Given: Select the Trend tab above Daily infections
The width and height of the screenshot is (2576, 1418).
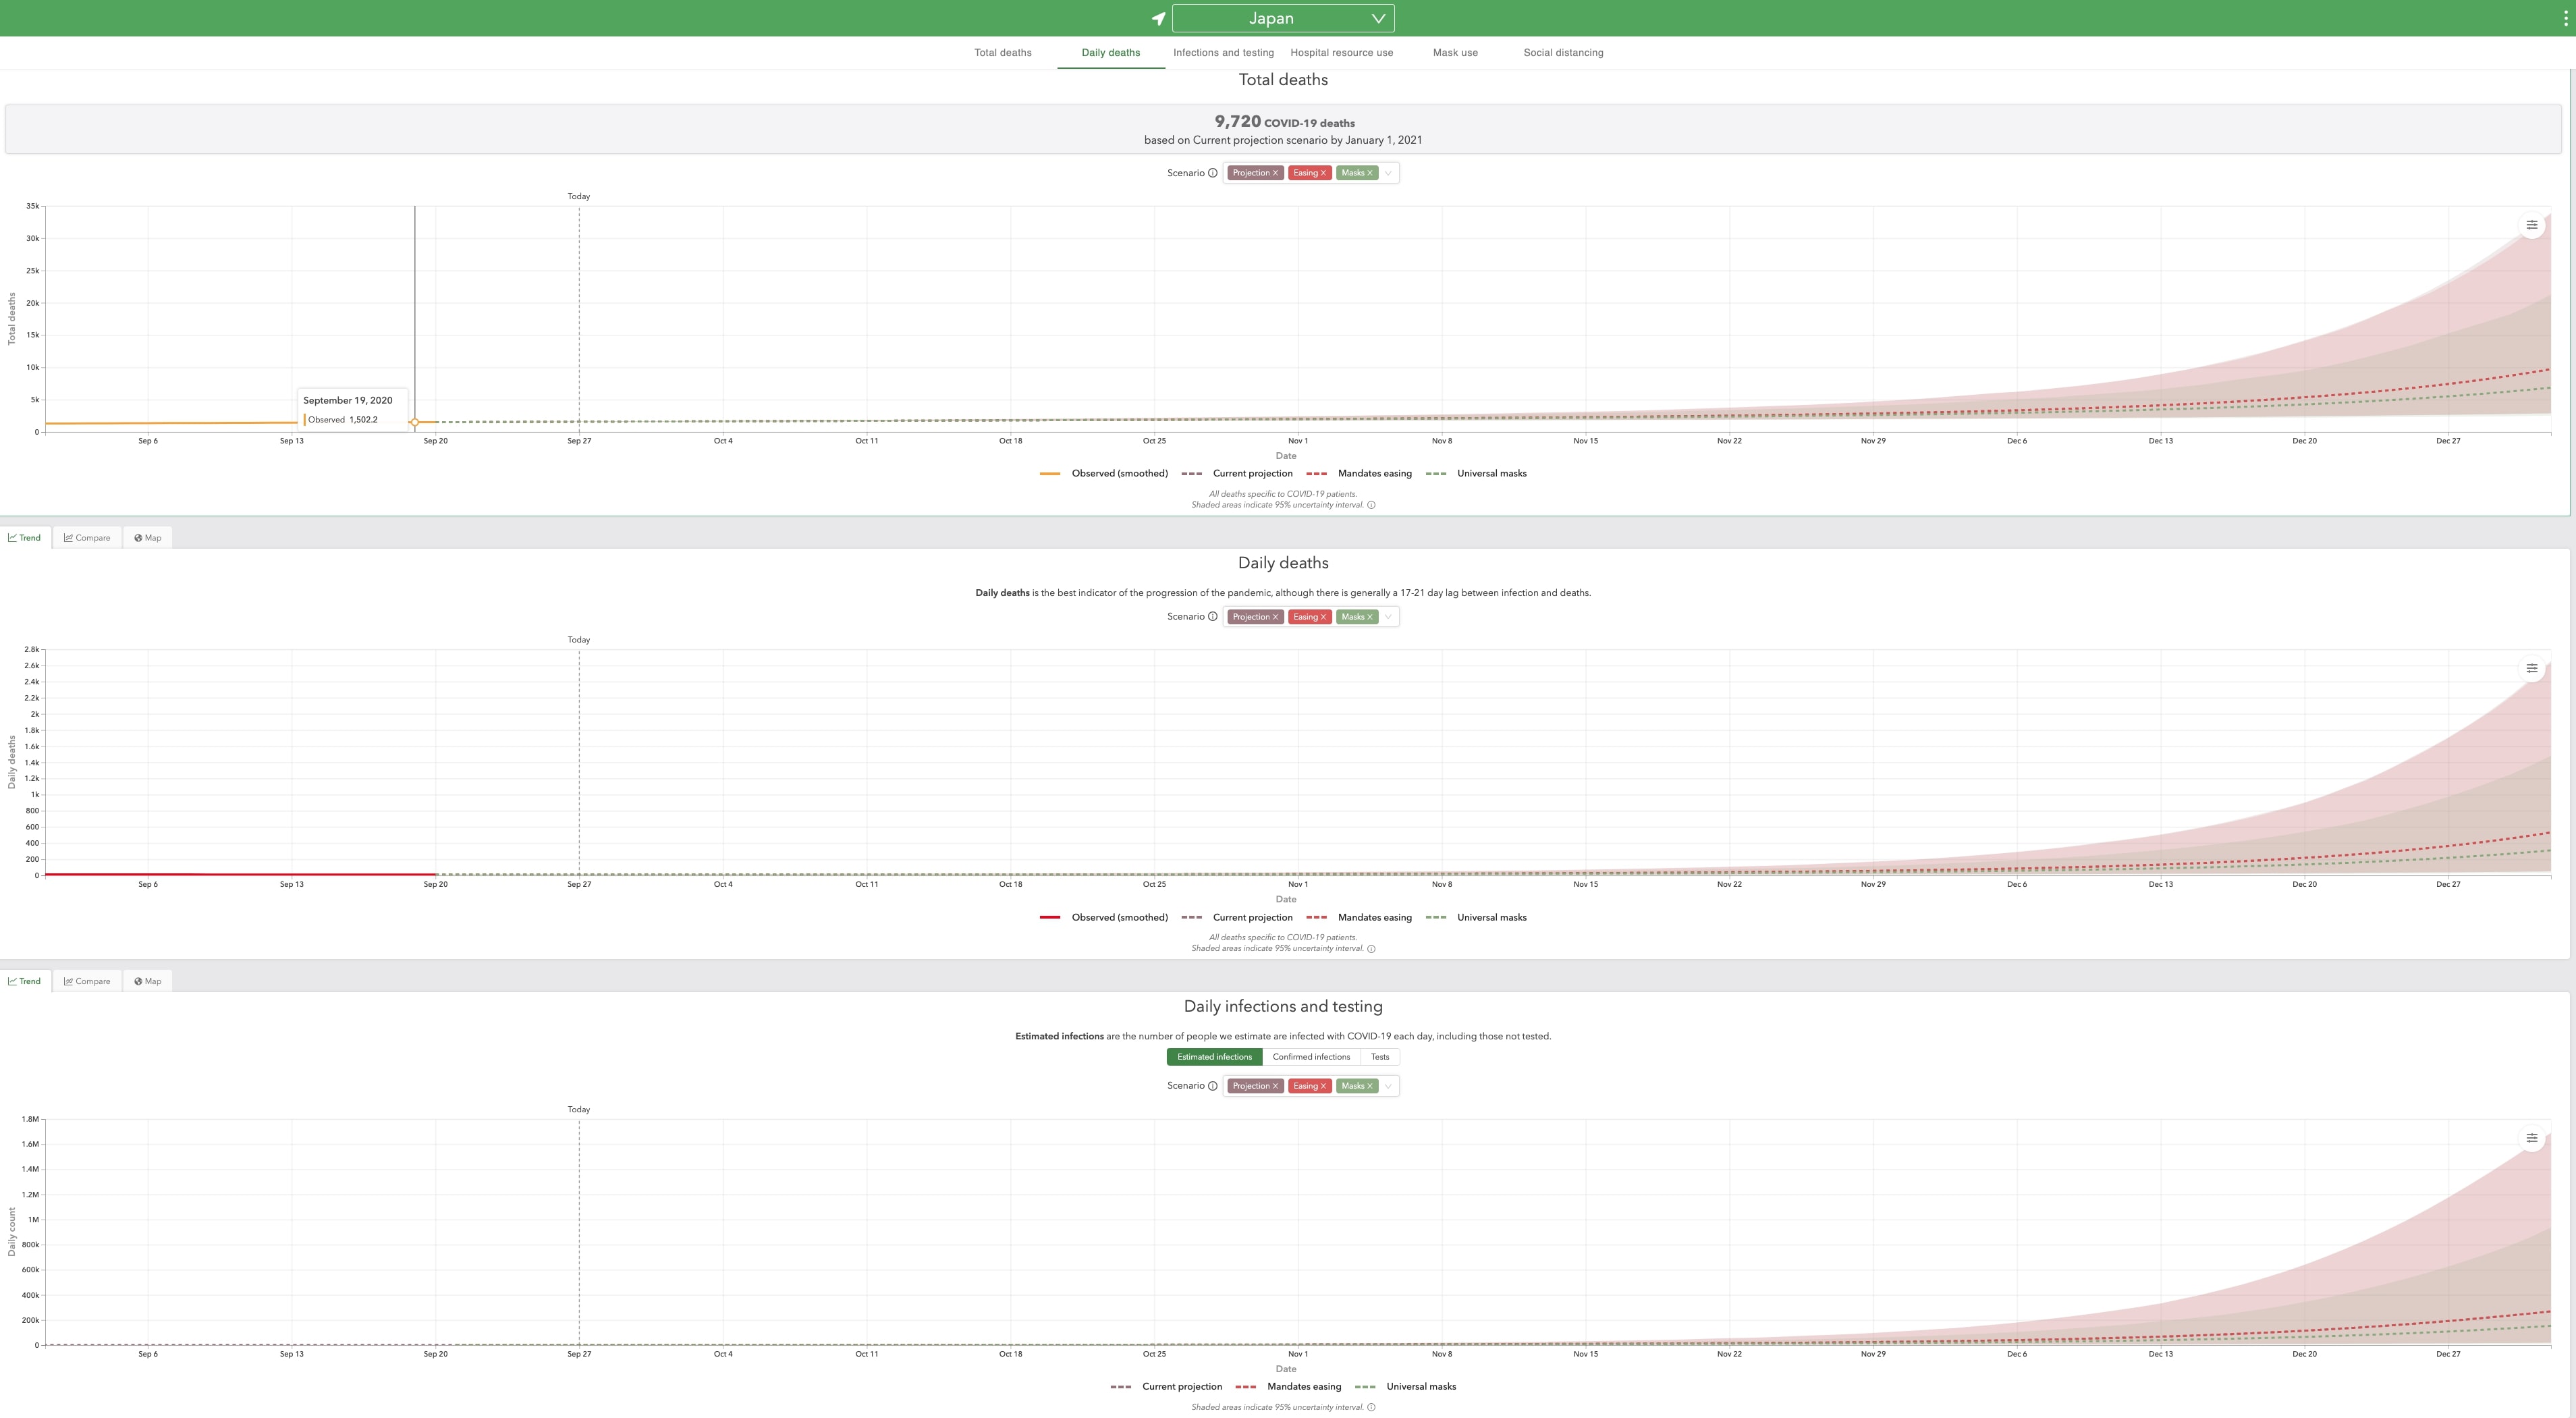Looking at the screenshot, I should (x=25, y=981).
